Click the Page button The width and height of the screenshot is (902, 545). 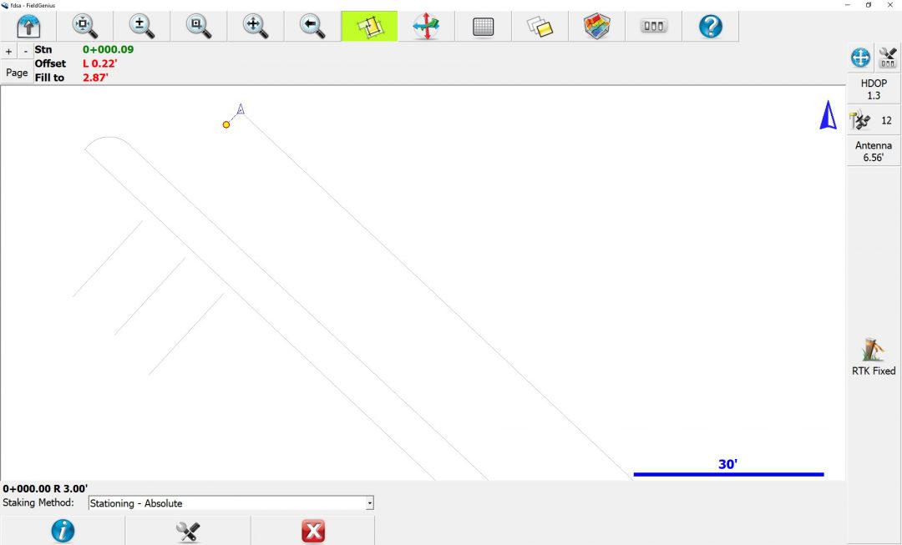coord(17,73)
